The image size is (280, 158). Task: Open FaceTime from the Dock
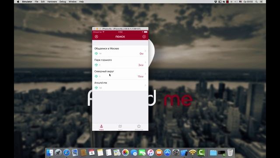click(x=142, y=153)
